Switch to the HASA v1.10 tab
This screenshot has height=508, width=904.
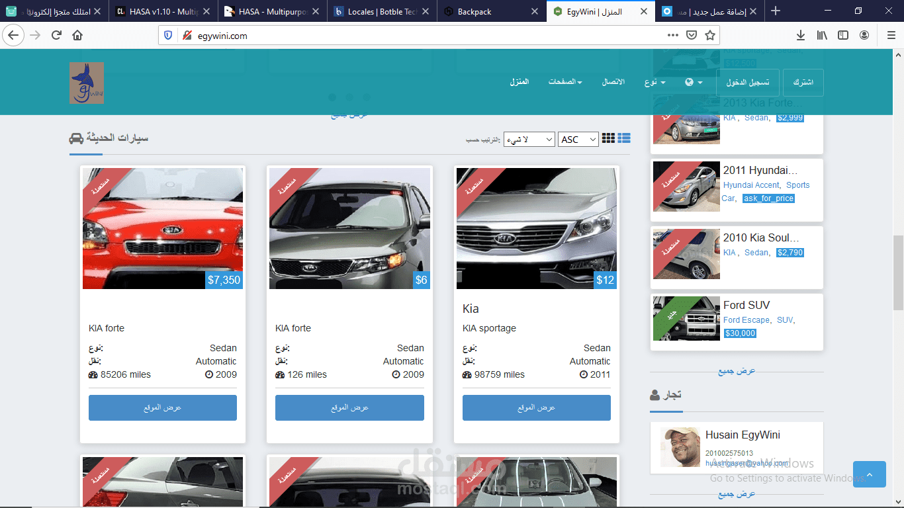coord(163,11)
